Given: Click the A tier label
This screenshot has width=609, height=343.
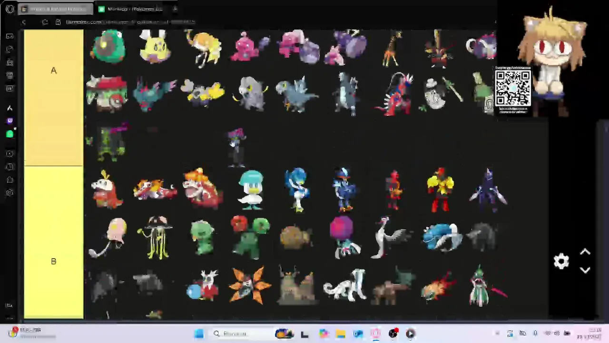Looking at the screenshot, I should click(x=54, y=71).
